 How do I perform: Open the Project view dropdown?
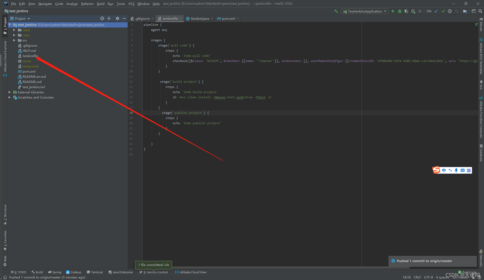pyautogui.click(x=20, y=18)
